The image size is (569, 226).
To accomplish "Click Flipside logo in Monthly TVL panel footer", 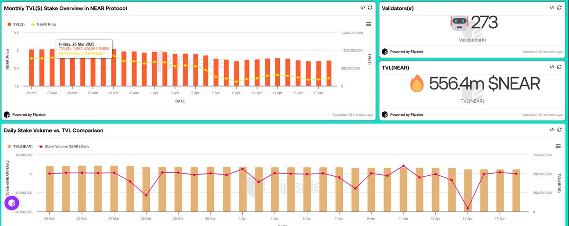I will tap(7, 114).
